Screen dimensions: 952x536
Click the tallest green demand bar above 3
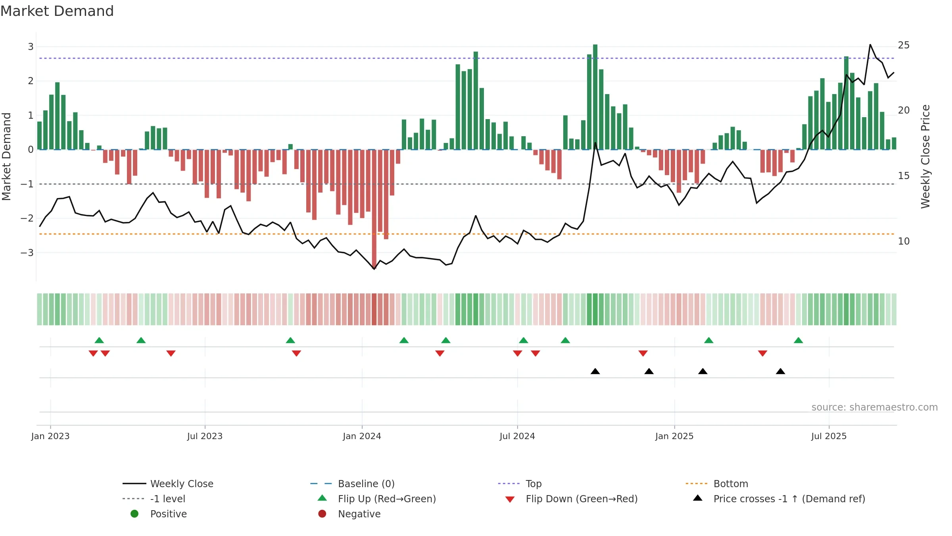point(595,97)
